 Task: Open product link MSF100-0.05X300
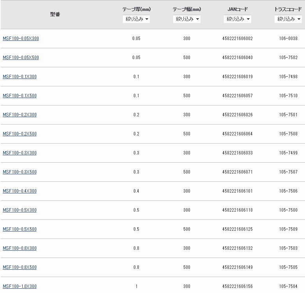(21, 39)
